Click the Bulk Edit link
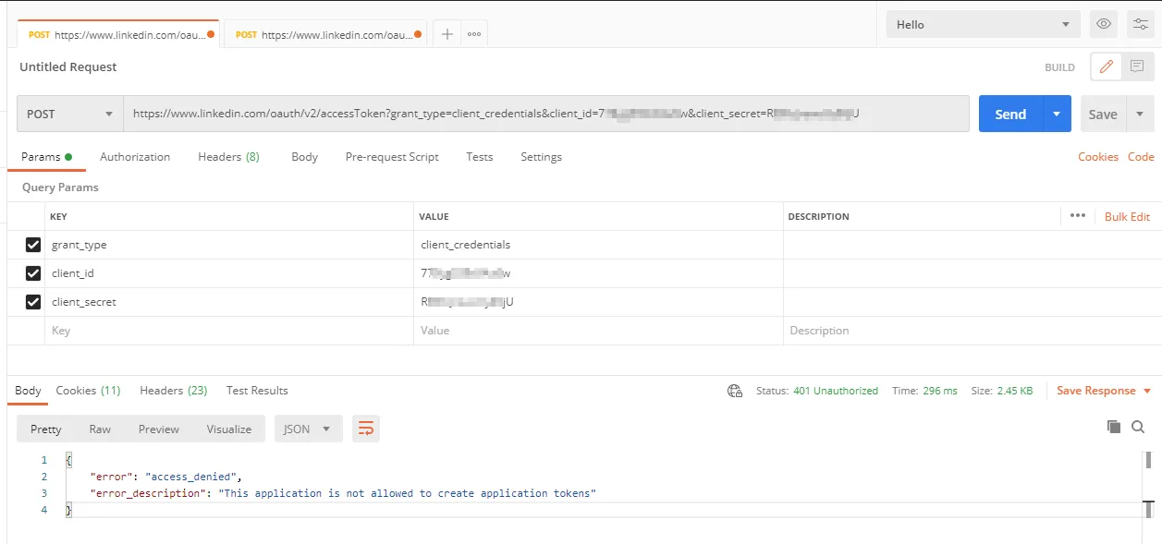Screen dimensions: 1162x544 coord(1127,216)
